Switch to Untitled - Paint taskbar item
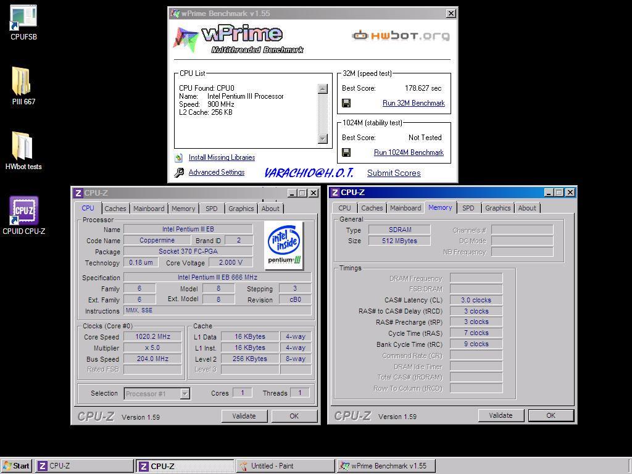This screenshot has width=632, height=474. (285, 466)
